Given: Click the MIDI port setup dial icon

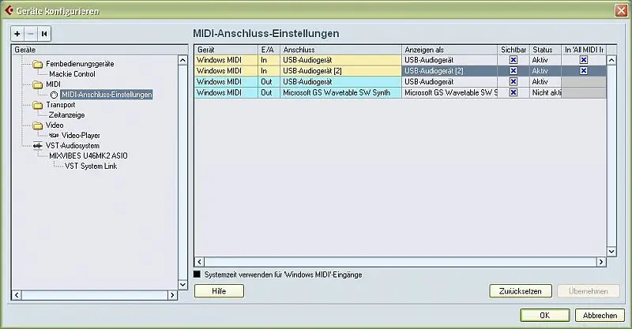Looking at the screenshot, I should [55, 95].
